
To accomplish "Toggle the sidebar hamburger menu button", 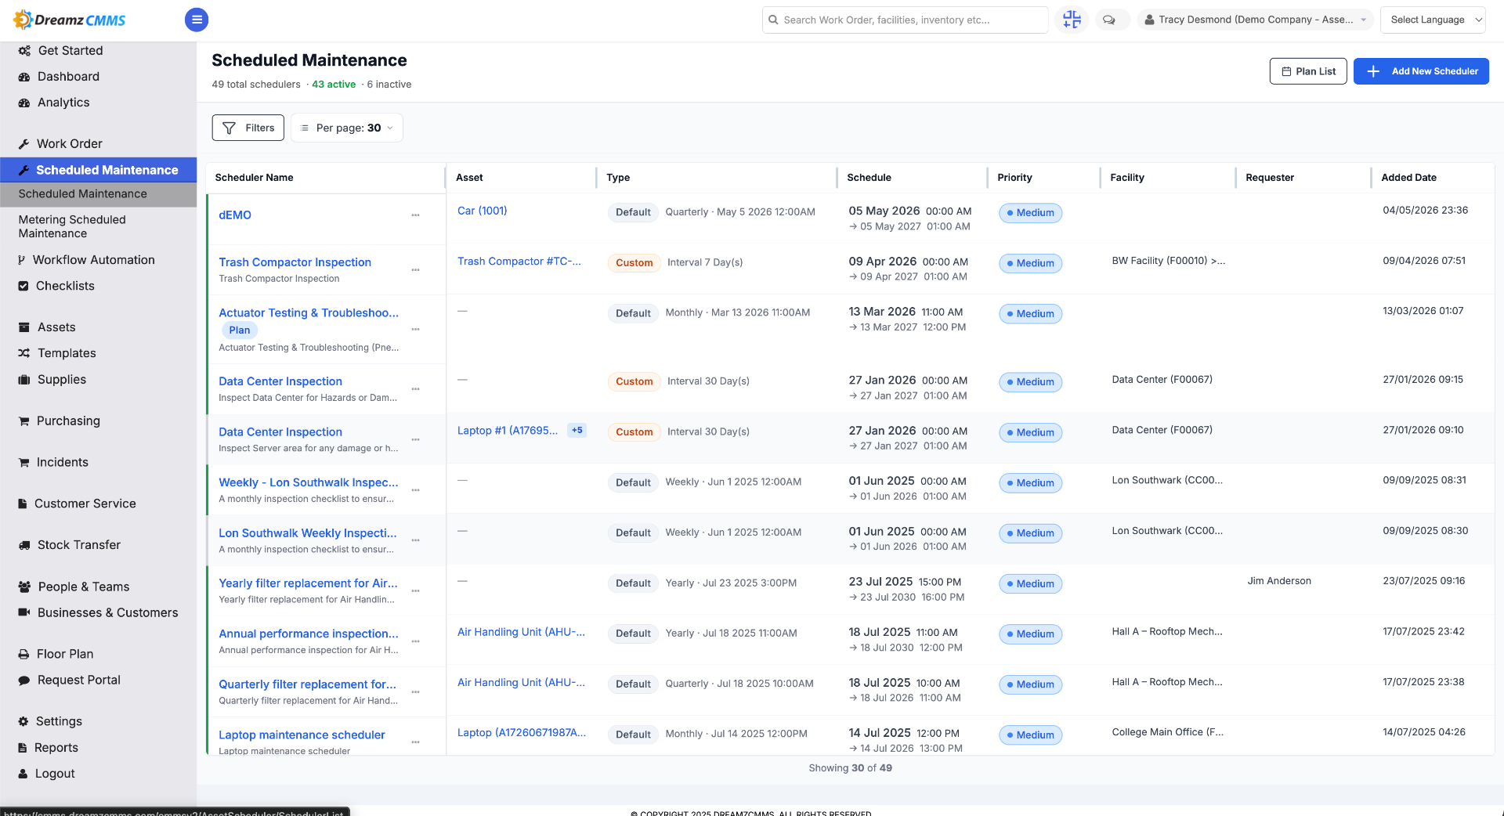I will (x=197, y=20).
